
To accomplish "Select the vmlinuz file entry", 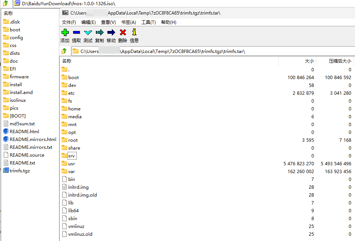I will coord(76,226).
